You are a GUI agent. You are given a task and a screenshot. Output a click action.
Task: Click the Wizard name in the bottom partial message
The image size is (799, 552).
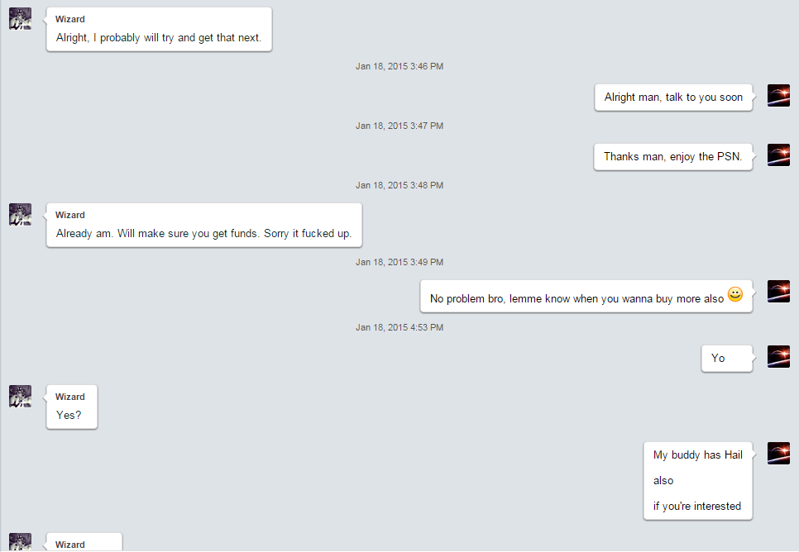pyautogui.click(x=69, y=545)
